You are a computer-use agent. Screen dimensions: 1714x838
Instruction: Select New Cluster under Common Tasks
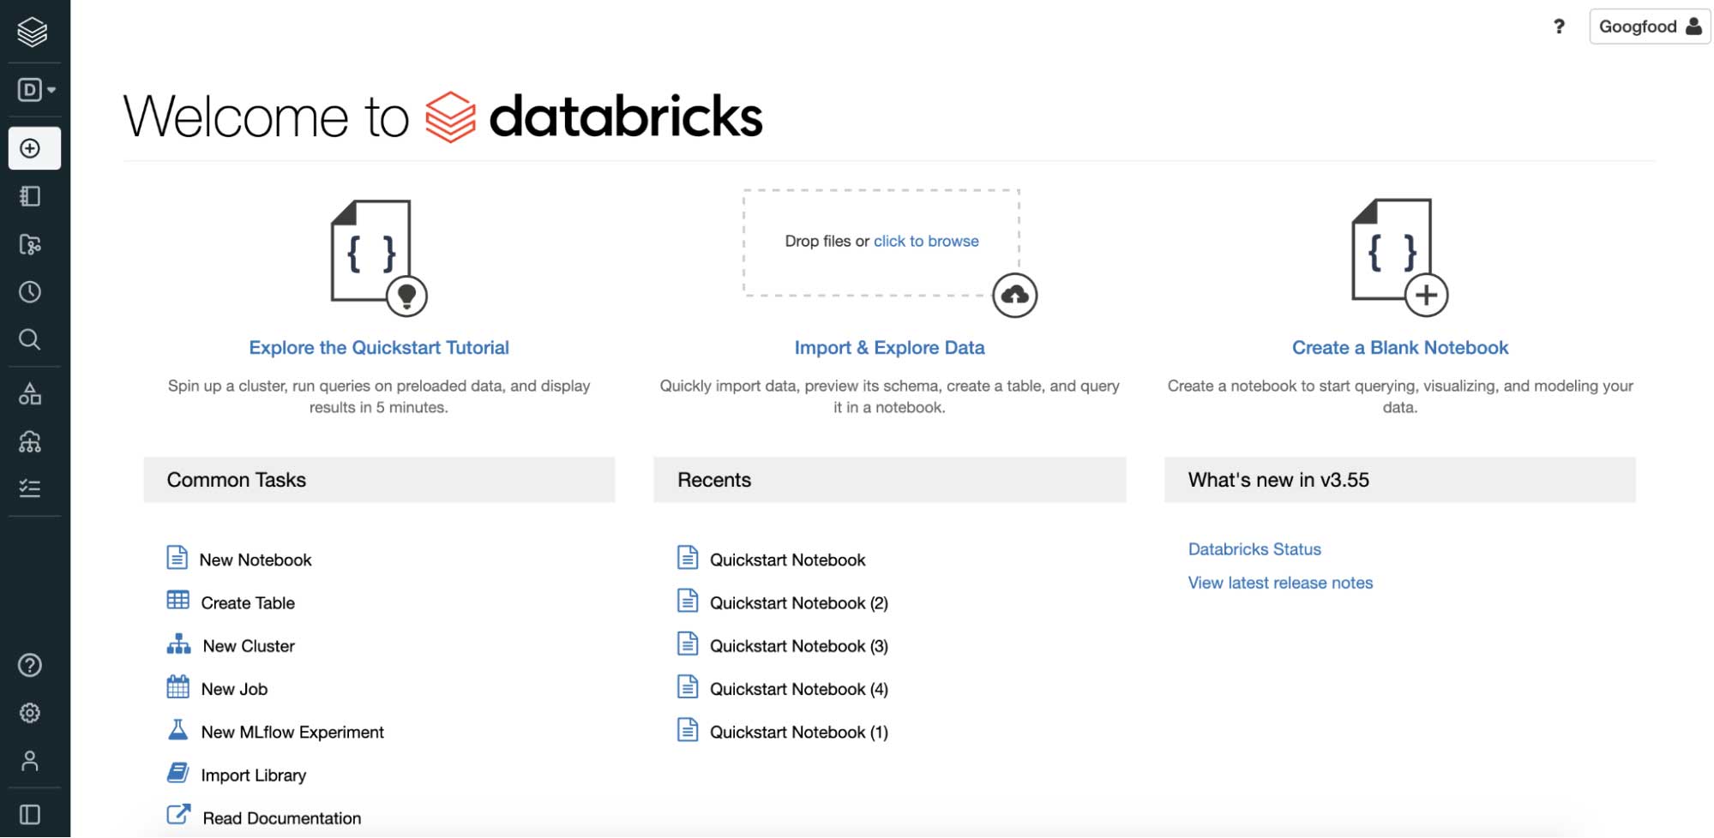point(248,646)
